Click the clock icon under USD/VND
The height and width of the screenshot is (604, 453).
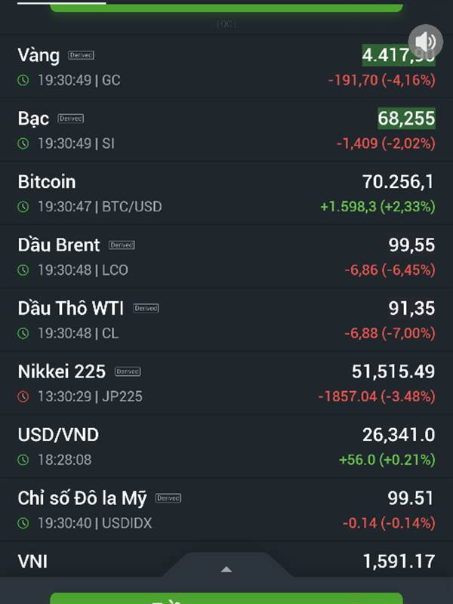pos(23,460)
